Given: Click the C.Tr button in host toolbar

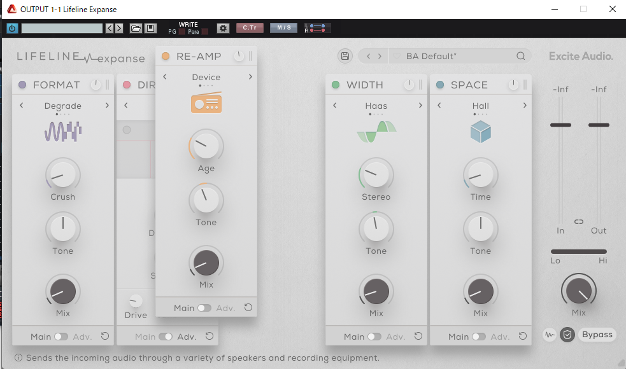Looking at the screenshot, I should [250, 28].
